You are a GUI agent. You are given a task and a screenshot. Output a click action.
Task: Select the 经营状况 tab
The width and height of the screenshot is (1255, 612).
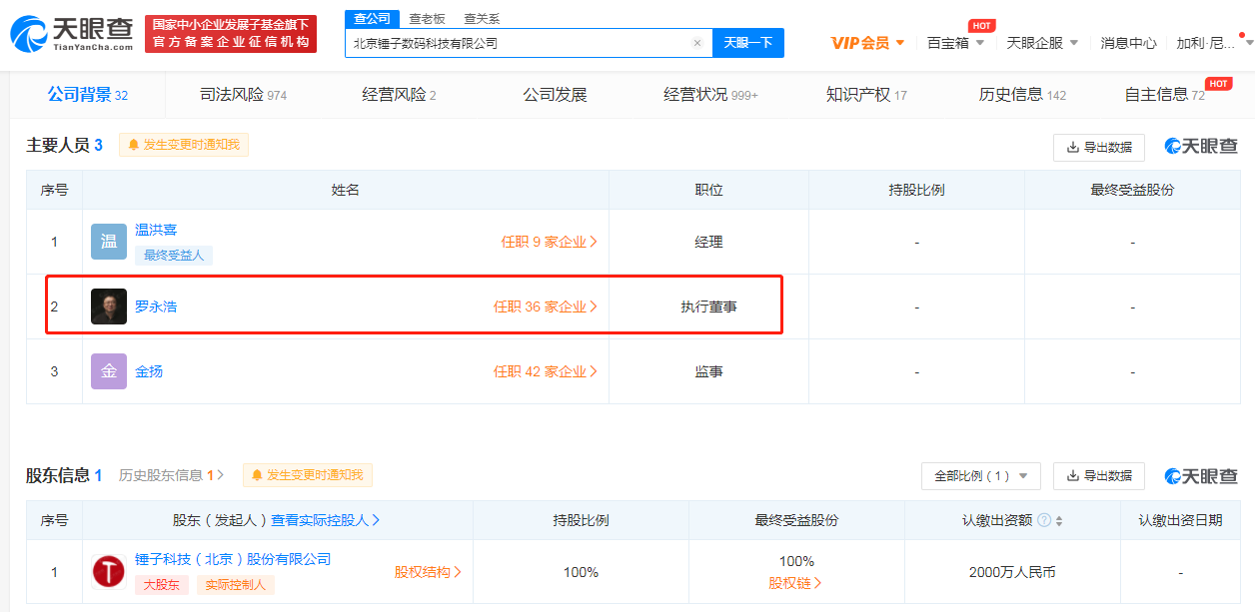(710, 95)
